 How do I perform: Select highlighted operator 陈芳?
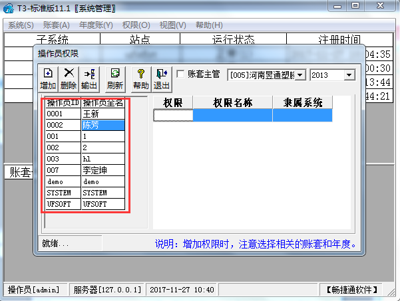click(x=103, y=125)
